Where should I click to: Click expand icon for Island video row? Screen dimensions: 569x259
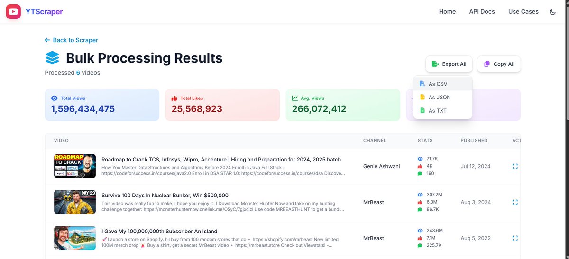point(515,238)
